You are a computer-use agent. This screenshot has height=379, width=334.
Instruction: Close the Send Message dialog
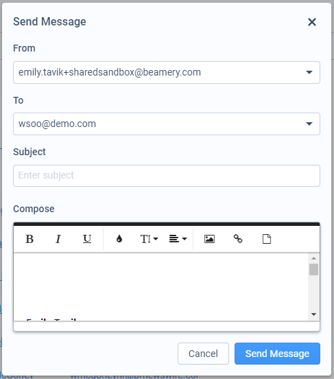pos(312,22)
